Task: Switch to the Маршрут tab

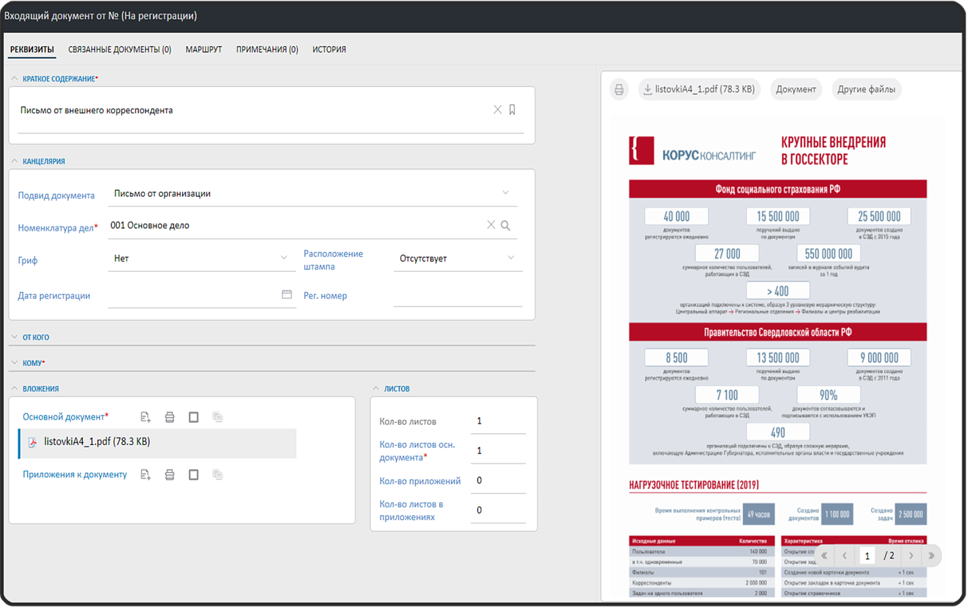Action: click(204, 49)
